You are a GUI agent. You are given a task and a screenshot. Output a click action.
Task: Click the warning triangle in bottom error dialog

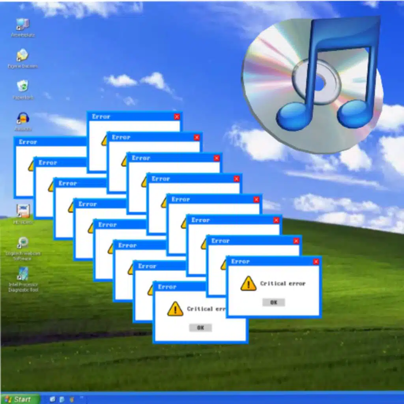175,309
